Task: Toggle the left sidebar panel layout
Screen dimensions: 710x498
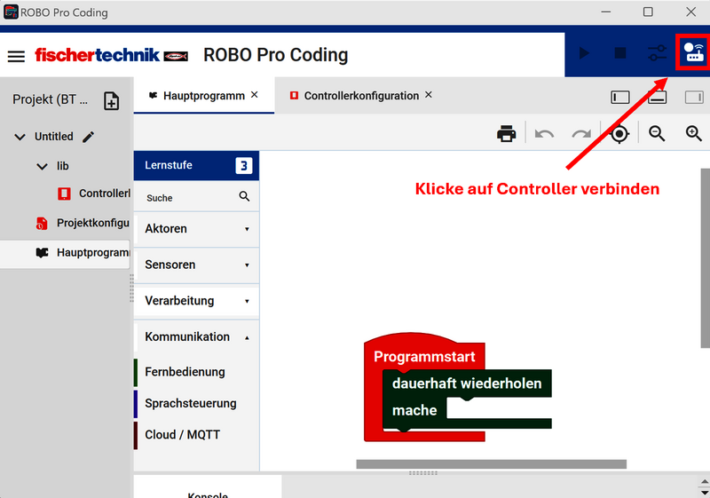Action: (x=619, y=97)
